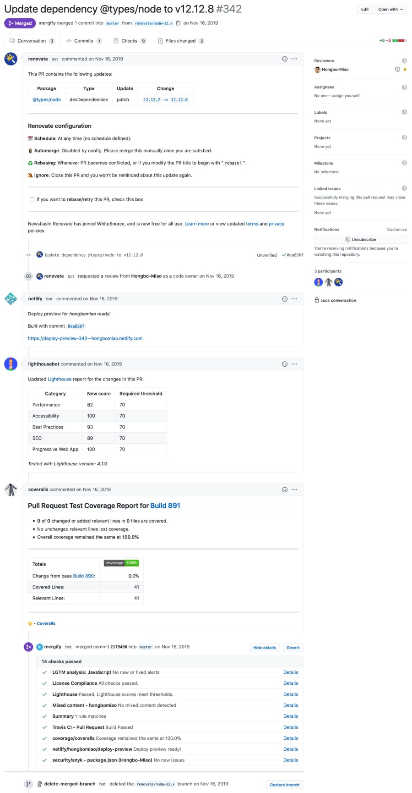Image resolution: width=412 pixels, height=793 pixels.
Task: Open the kebab menu on lighthousebot's comment
Action: tap(293, 363)
